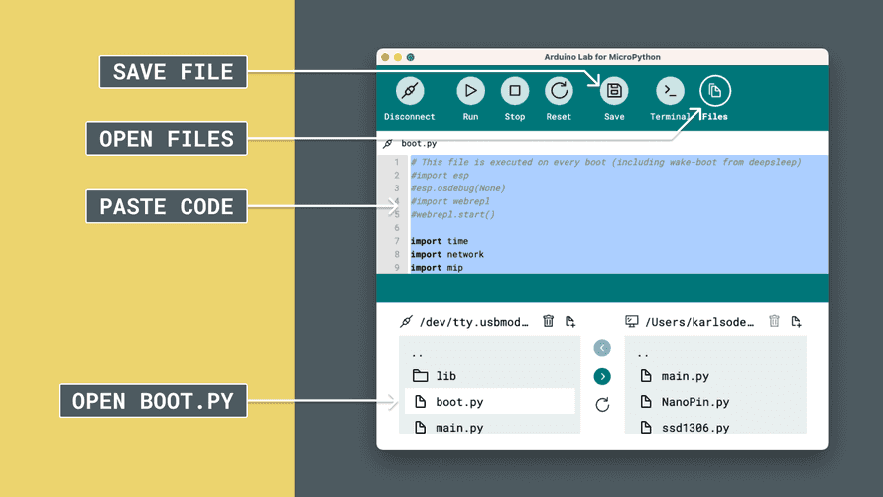Select ssd1306.py in computer file list
The height and width of the screenshot is (497, 883).
coord(694,428)
